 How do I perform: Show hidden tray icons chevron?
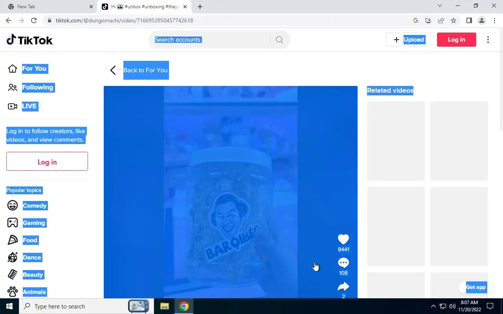coord(433,306)
